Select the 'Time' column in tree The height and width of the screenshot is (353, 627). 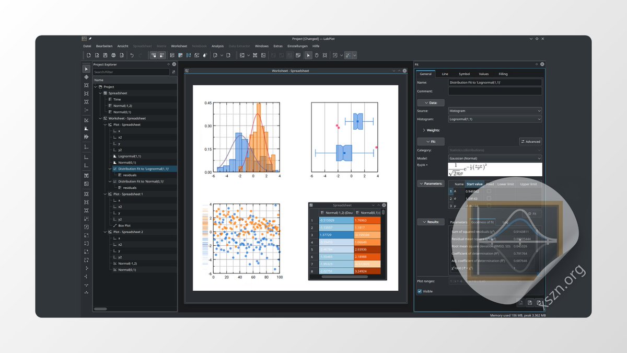pos(117,99)
